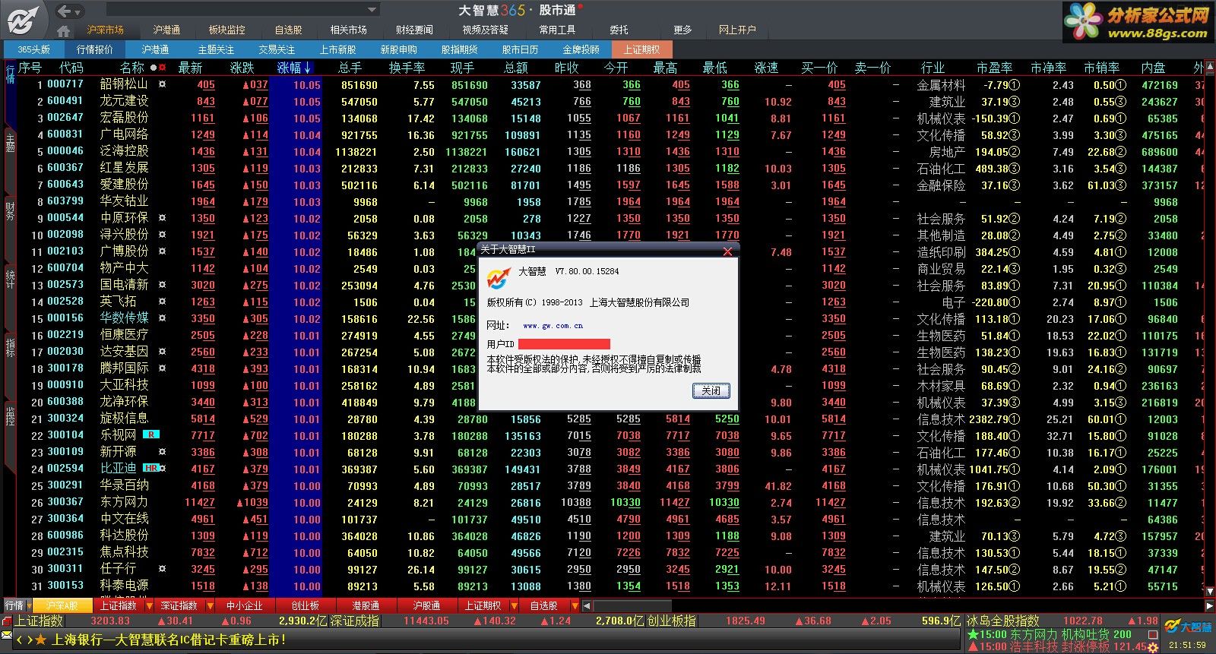Viewport: 1216px width, 654px height.
Task: Expand the top search box dropdown arrow
Action: point(372,10)
